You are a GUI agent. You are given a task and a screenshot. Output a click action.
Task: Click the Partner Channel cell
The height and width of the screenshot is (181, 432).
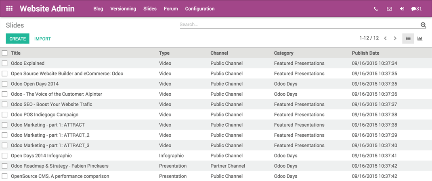pyautogui.click(x=228, y=166)
